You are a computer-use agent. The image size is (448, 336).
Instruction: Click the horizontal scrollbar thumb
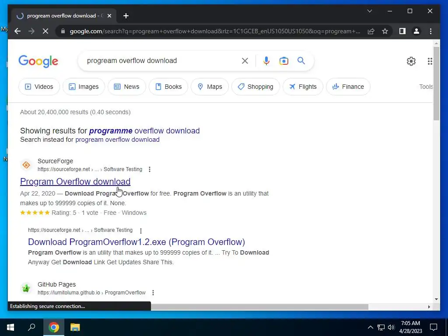point(259,307)
